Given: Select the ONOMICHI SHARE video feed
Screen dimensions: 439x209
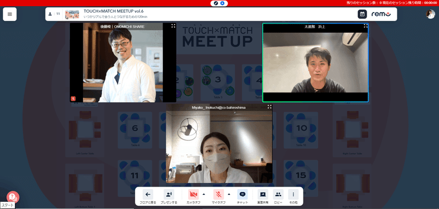Looking at the screenshot, I should [x=123, y=62].
